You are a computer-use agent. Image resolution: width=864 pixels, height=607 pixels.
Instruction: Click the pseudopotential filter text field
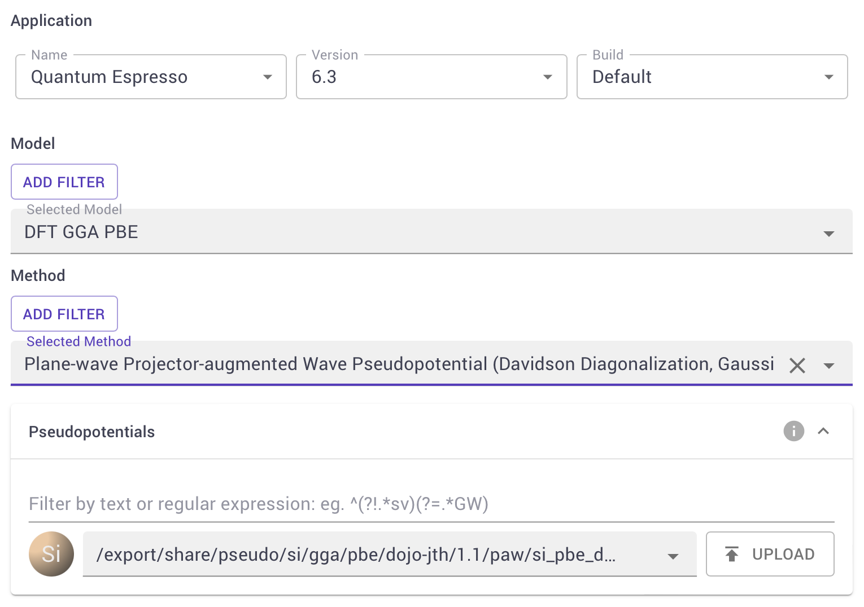[431, 504]
